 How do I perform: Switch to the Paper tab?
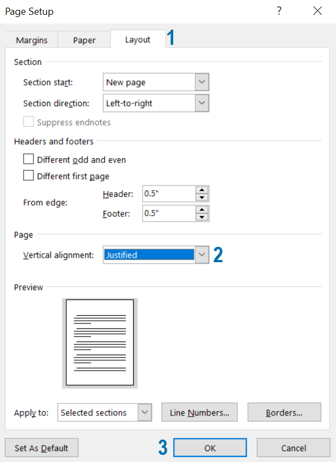tap(84, 40)
